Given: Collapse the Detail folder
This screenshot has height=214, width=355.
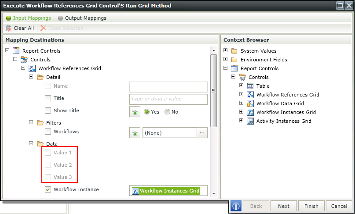Looking at the screenshot, I should 31,76.
